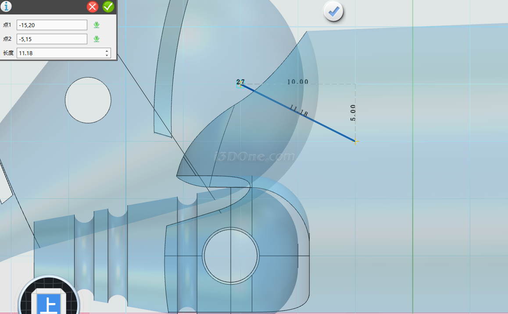Click inside the 点1 coordinate field

pos(52,25)
